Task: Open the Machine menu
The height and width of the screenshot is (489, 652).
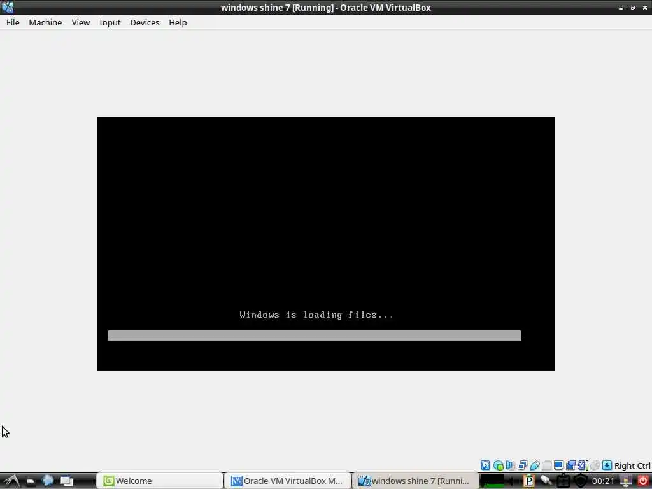Action: (45, 22)
